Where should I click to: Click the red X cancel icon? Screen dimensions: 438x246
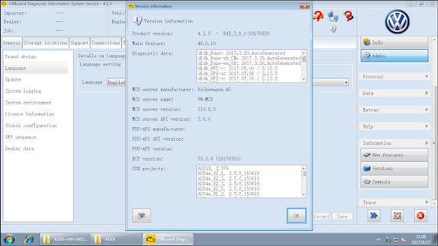[420, 216]
